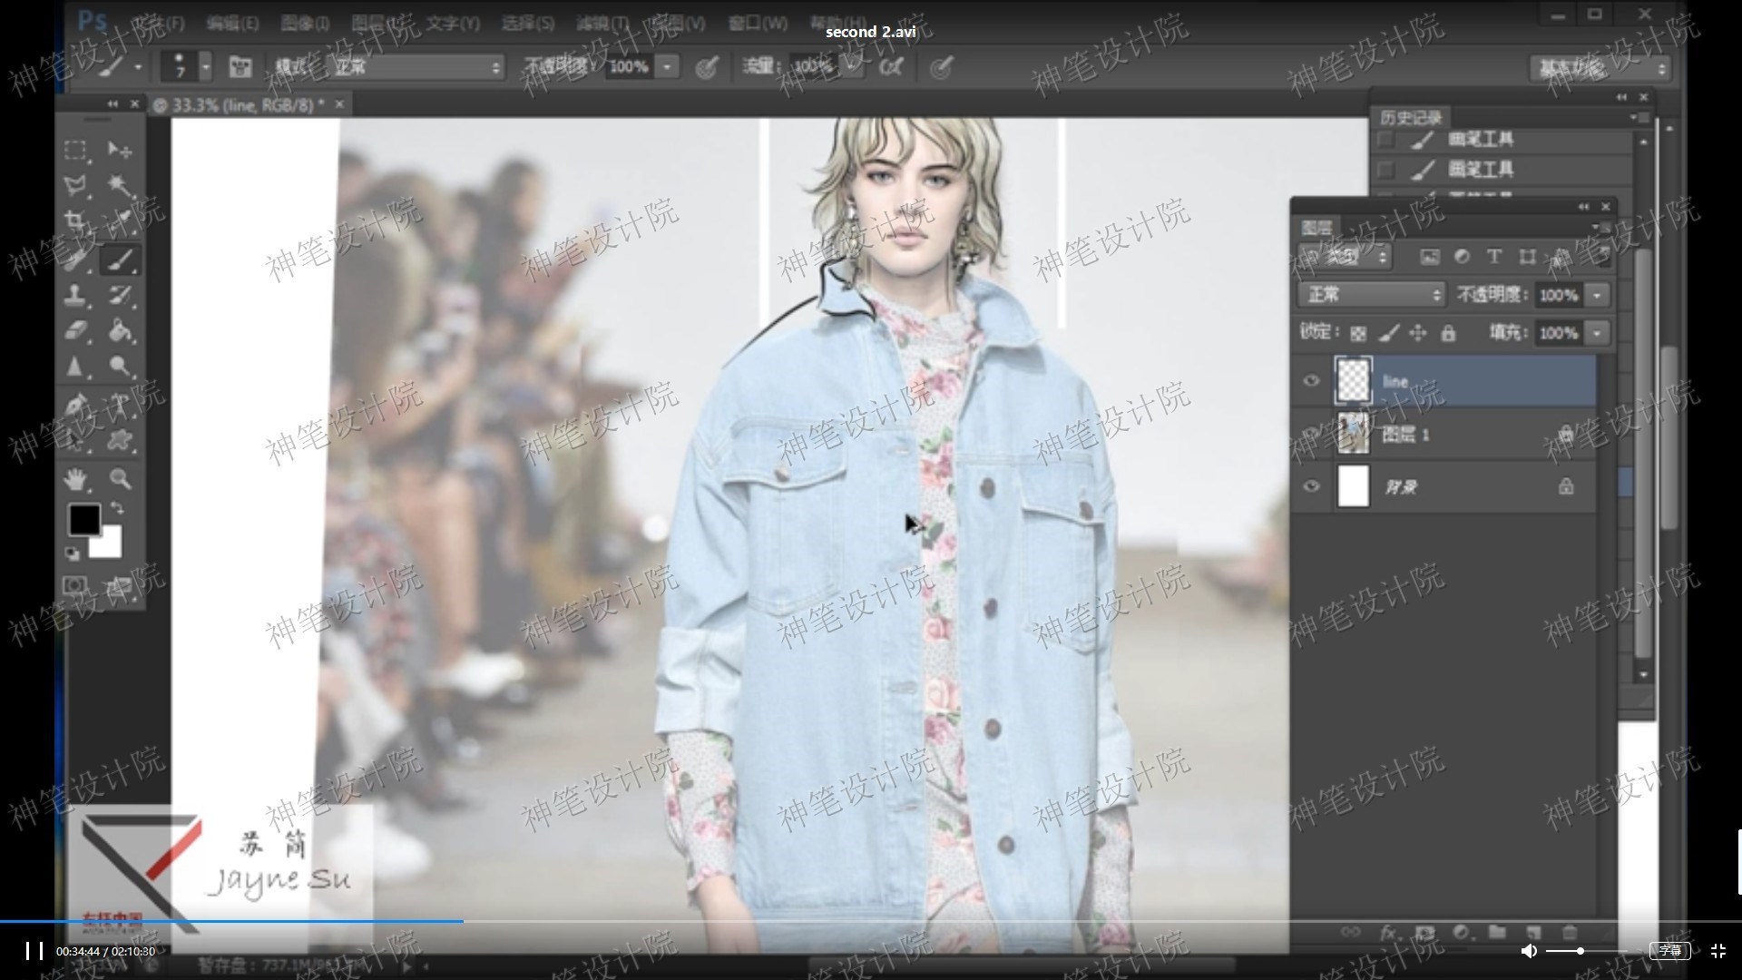
Task: Open the fill 填充 percentage dropdown arrow
Action: coord(1597,333)
